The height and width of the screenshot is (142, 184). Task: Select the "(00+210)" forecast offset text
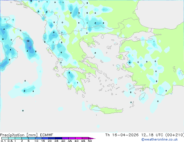pyautogui.click(x=175, y=135)
